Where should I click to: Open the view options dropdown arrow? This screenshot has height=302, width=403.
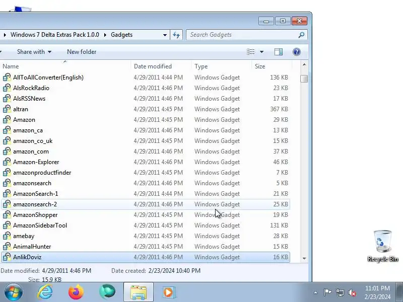261,52
